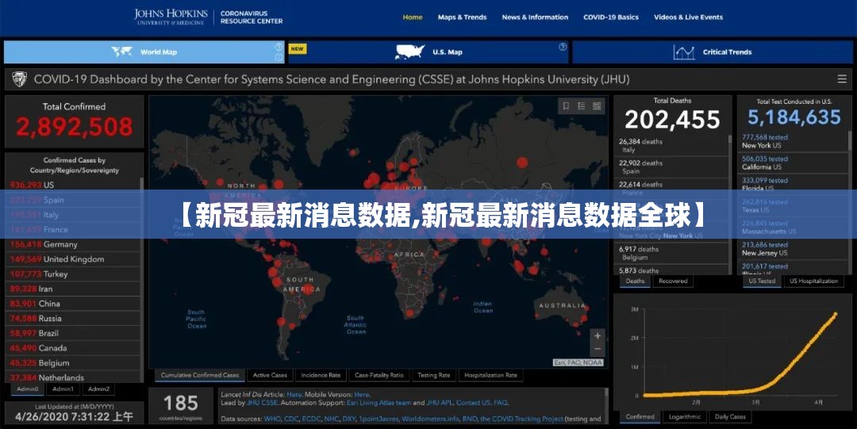Select the Admin2 tab below the country list
Screen dimensions: 857x429
pos(98,389)
